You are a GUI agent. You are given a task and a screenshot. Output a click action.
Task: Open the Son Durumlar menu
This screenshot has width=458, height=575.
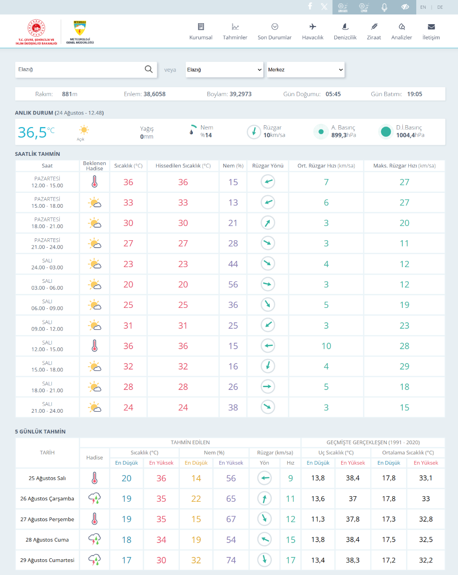click(x=274, y=32)
